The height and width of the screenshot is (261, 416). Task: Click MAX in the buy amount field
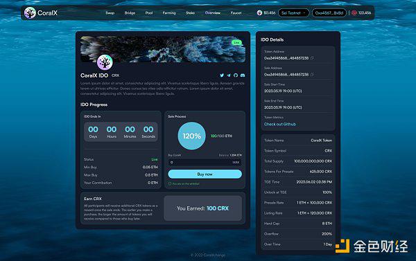coord(236,163)
